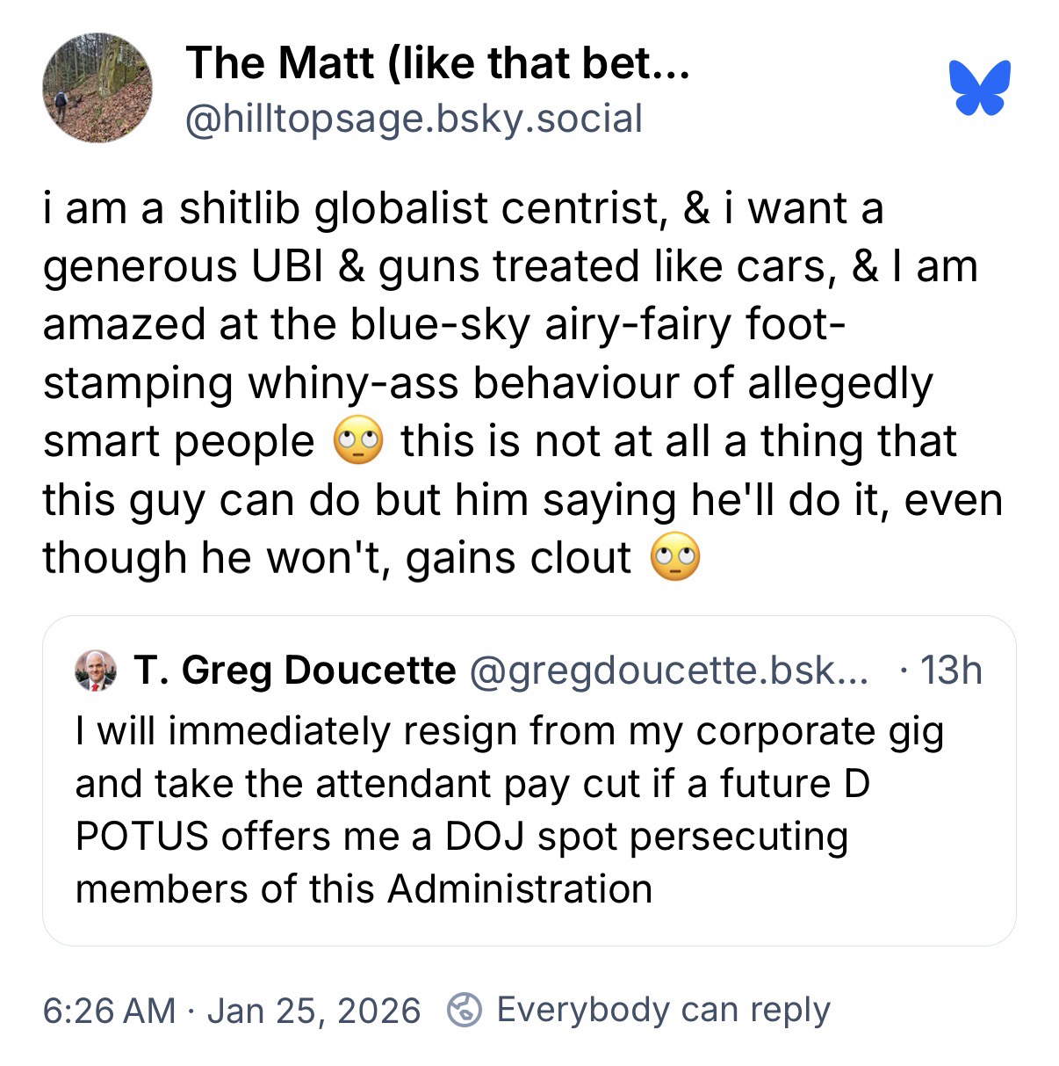Click 'members of this Administration' quoted line
1059x1066 pixels.
click(364, 889)
